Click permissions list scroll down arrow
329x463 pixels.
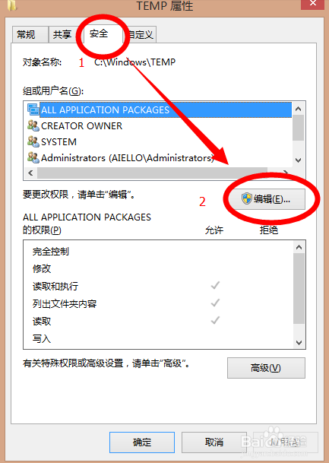(299, 342)
